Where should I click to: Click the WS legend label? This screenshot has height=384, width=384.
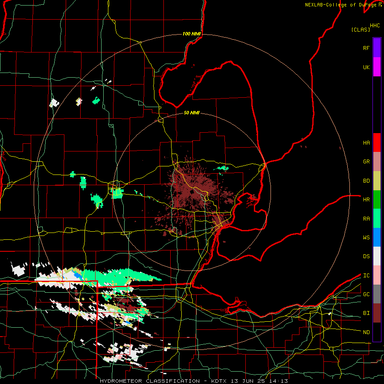pos(366,238)
